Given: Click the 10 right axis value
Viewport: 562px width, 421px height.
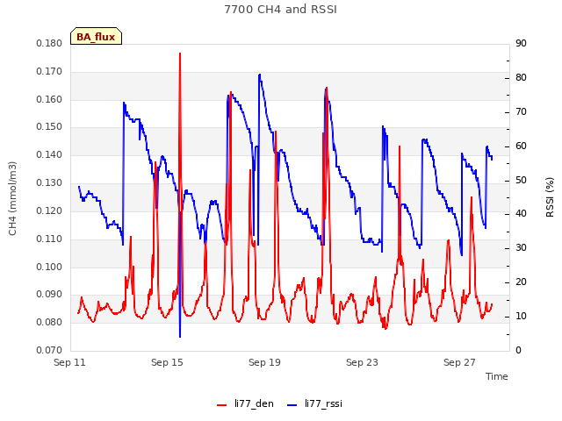Looking at the screenshot, I should click(x=521, y=317).
